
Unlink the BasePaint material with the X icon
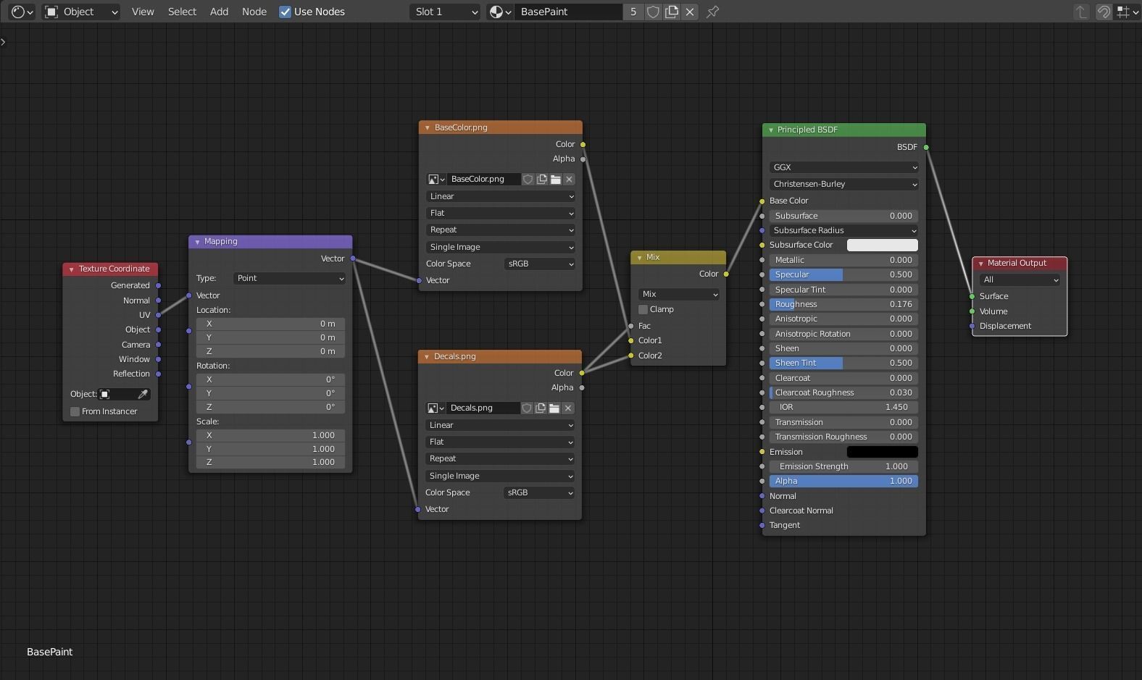pyautogui.click(x=690, y=12)
